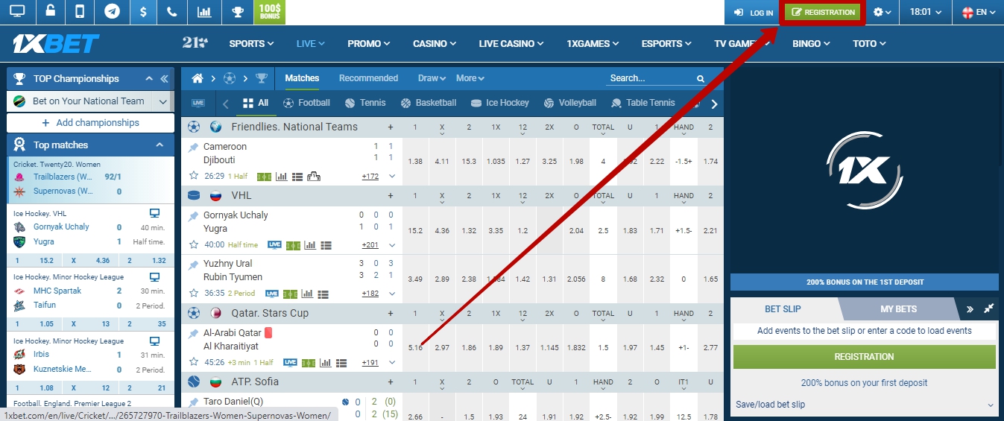Select the Ice Hockey sport filter
The width and height of the screenshot is (1004, 421).
coord(499,103)
